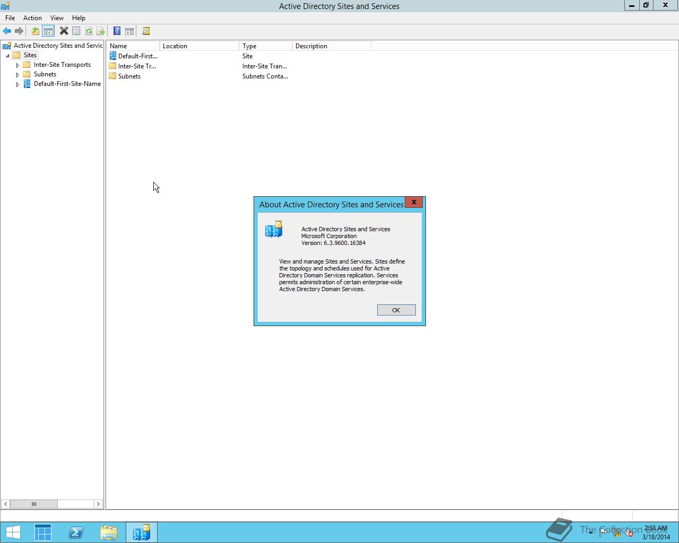Expand the Subnets tree node
Viewport: 679px width, 543px height.
(x=18, y=75)
